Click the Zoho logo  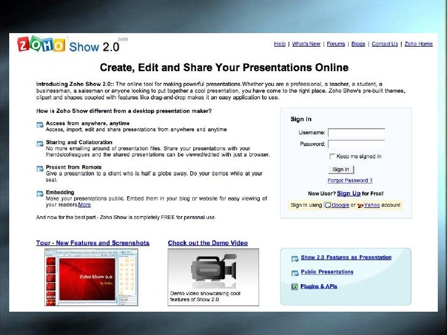[41, 44]
